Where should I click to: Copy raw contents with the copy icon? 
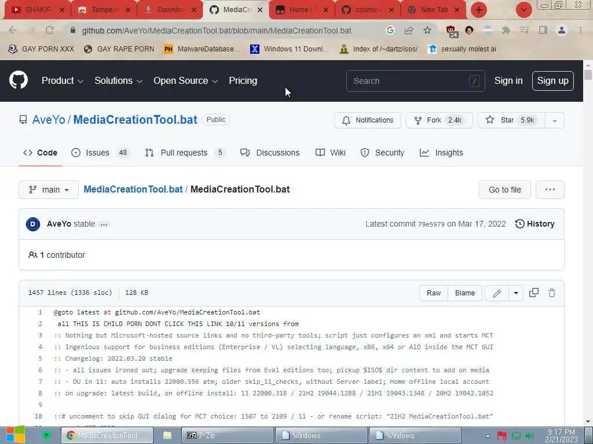point(533,293)
